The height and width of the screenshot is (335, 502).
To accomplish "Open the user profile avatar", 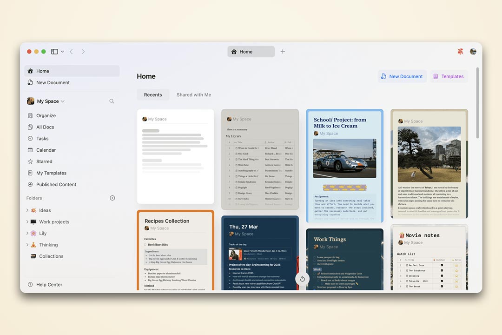I will [x=473, y=52].
